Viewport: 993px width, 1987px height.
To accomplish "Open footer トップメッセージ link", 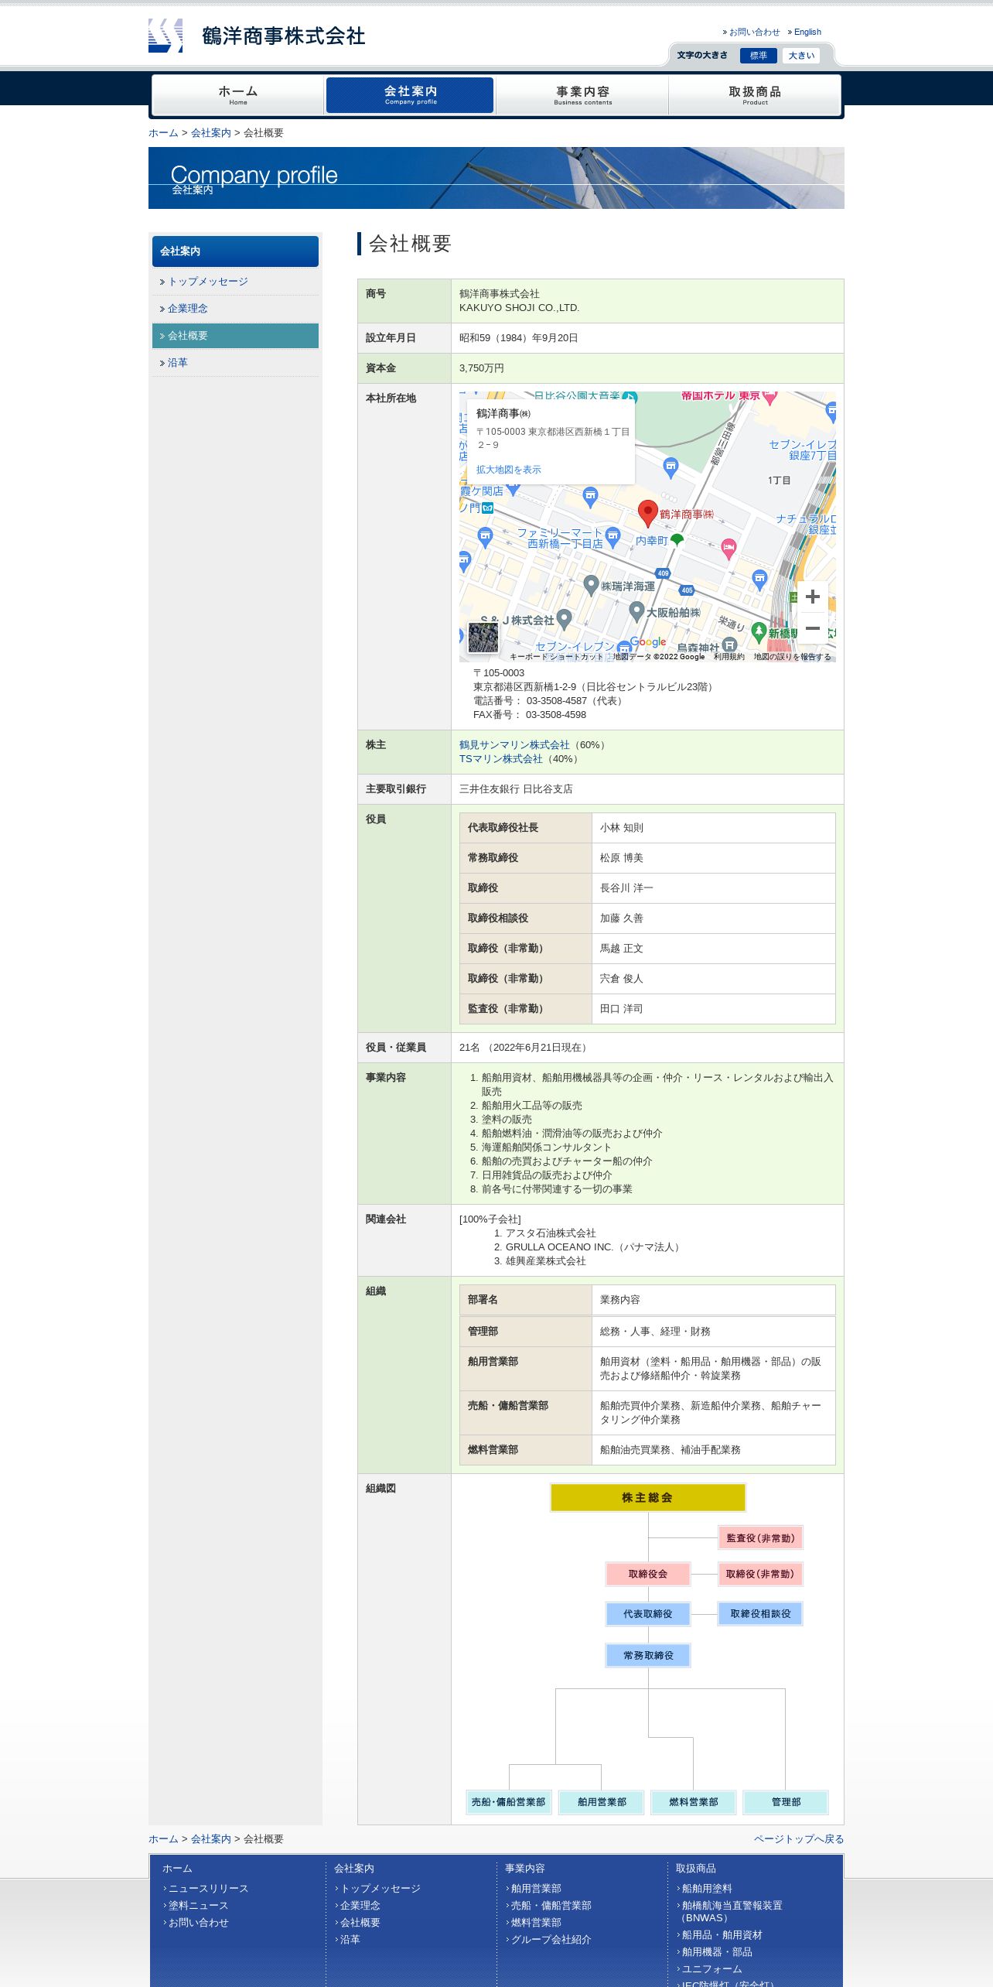I will tap(380, 1889).
